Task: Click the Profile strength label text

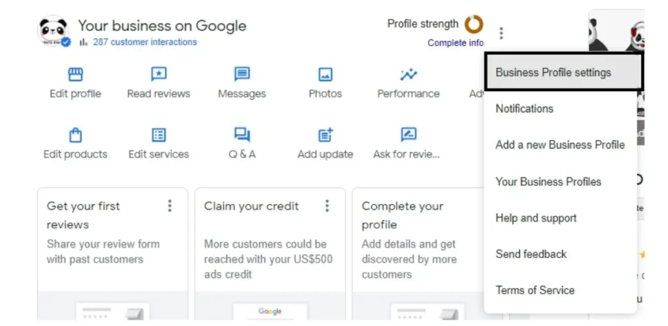Action: tap(423, 24)
